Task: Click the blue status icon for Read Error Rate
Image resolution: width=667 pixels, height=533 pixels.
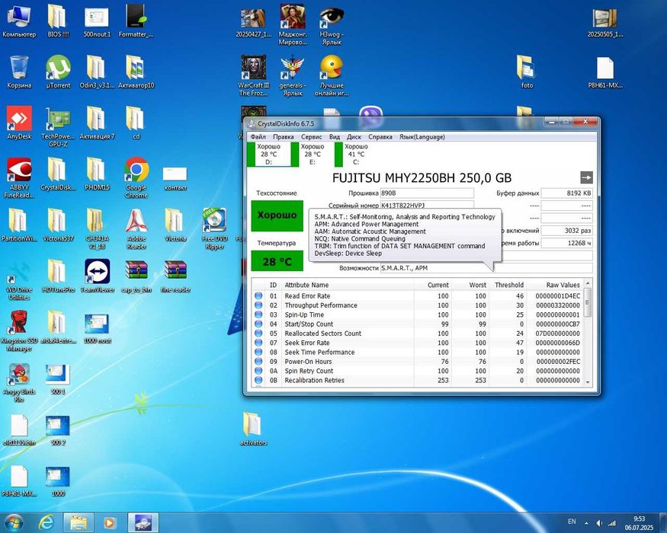Action: click(258, 296)
